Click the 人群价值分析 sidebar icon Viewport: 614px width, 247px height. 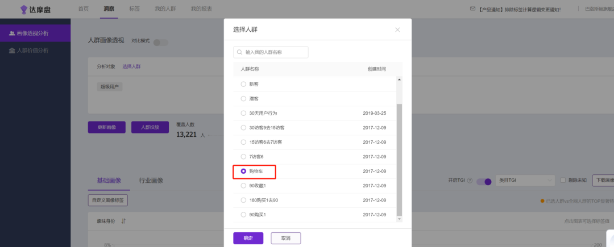click(12, 51)
